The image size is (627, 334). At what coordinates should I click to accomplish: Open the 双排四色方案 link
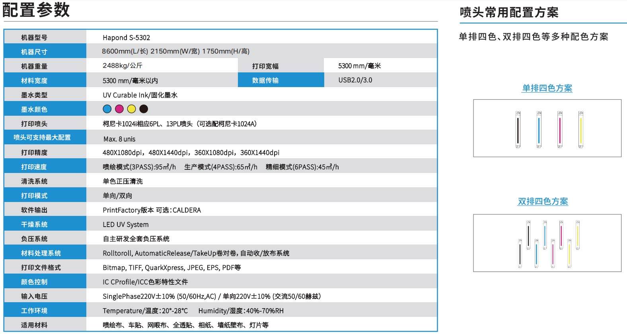tap(543, 202)
